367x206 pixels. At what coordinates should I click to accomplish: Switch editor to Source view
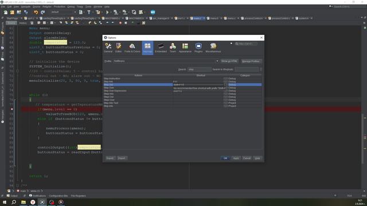[x=11, y=23]
